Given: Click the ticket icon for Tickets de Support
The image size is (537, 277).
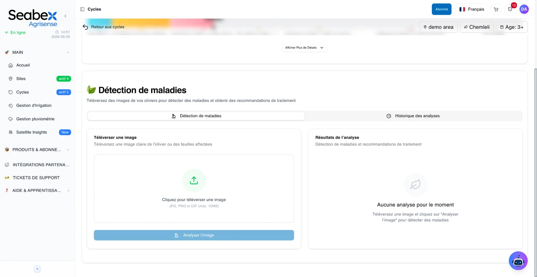Looking at the screenshot, I should (7, 178).
